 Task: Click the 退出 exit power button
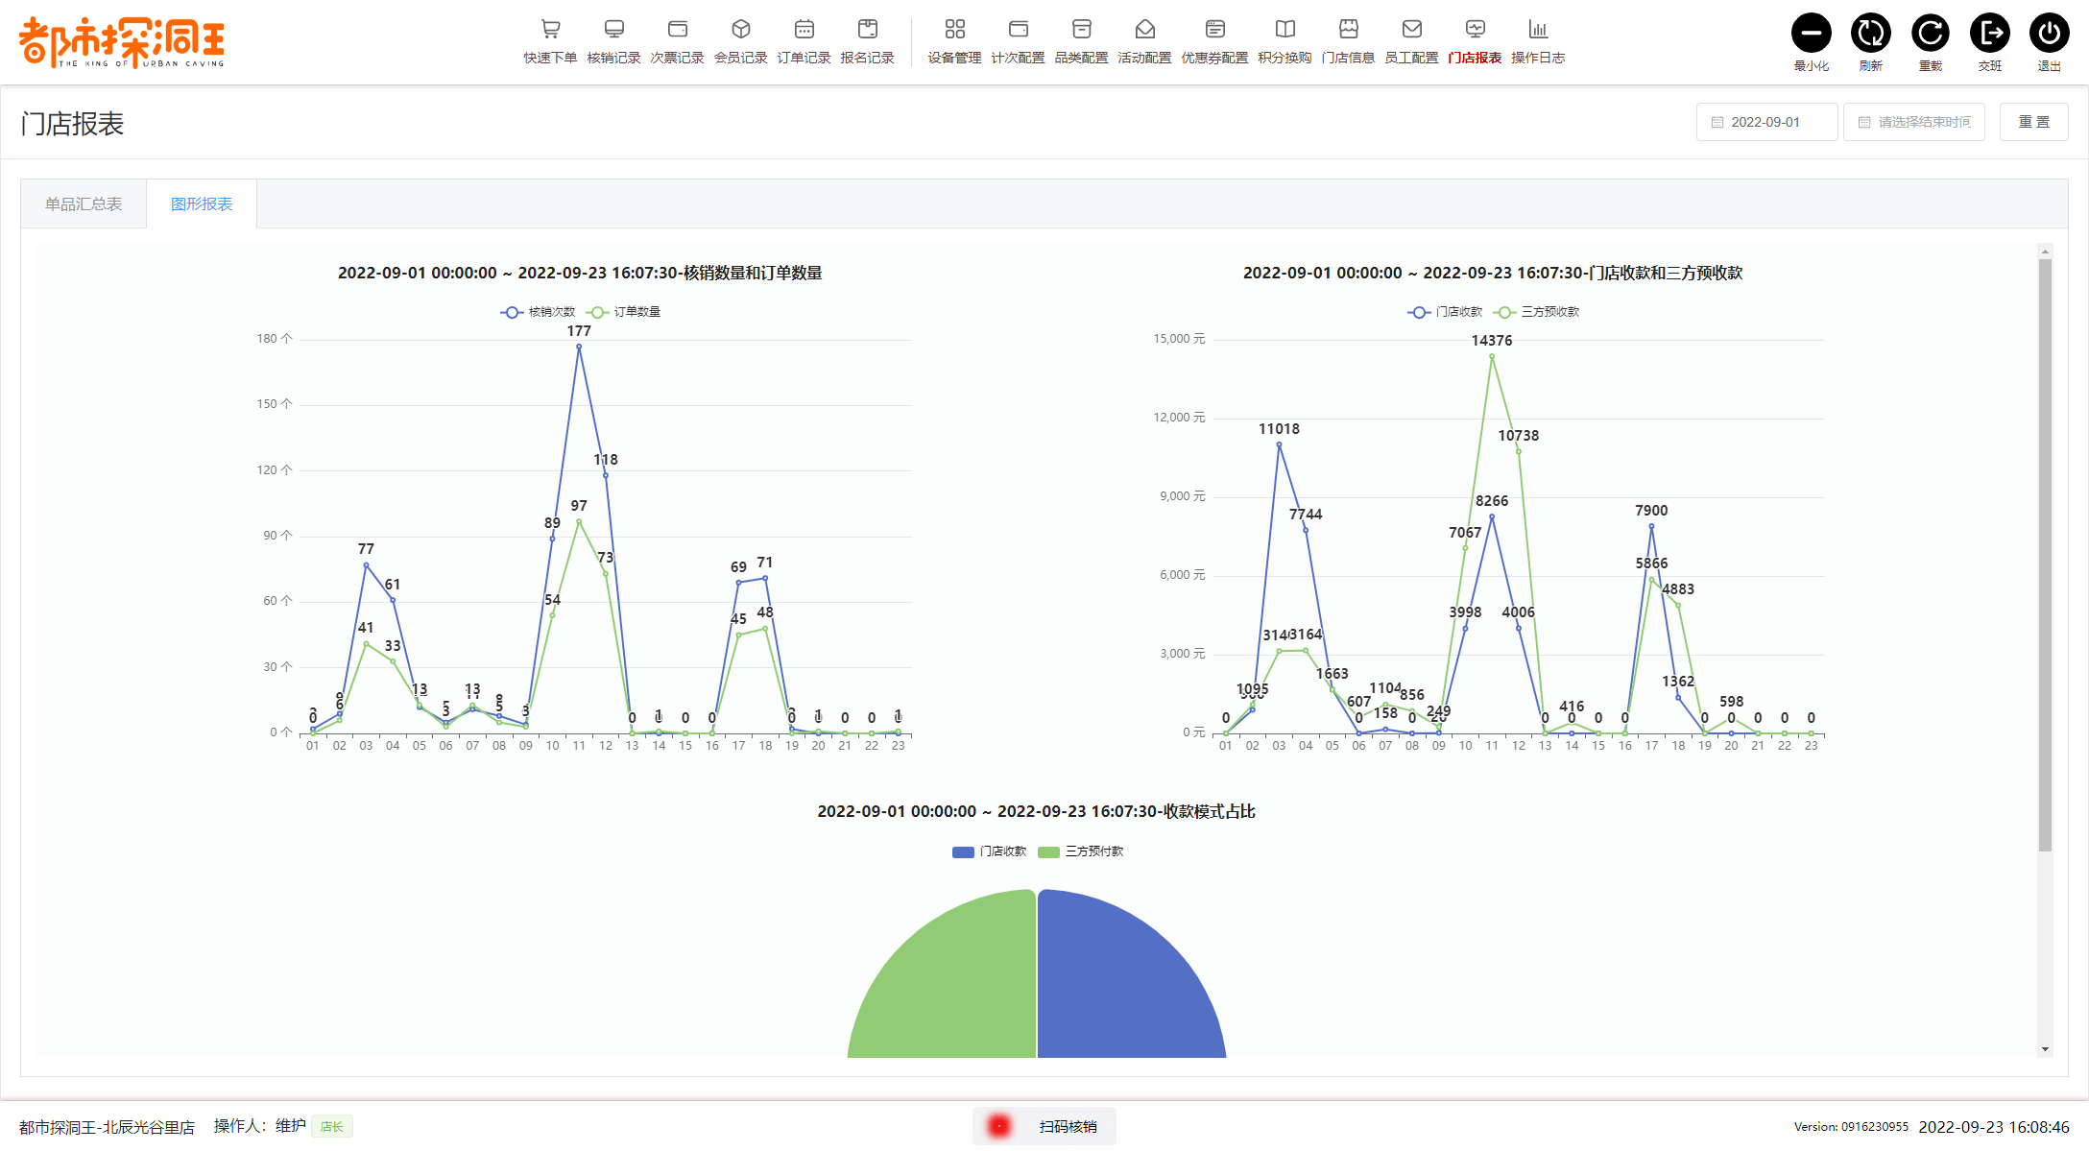(x=2049, y=34)
